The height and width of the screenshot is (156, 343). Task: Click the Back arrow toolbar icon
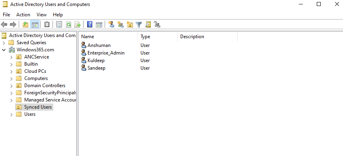[x=4, y=25]
